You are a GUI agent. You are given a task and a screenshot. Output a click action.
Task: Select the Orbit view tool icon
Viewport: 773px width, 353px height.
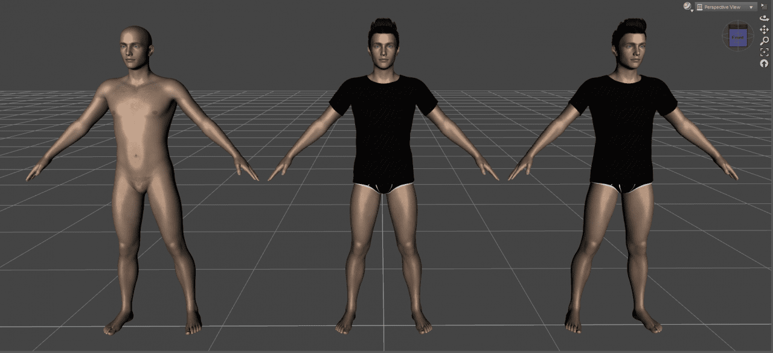765,19
